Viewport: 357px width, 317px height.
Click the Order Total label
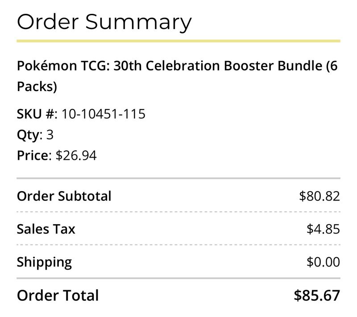(x=58, y=296)
